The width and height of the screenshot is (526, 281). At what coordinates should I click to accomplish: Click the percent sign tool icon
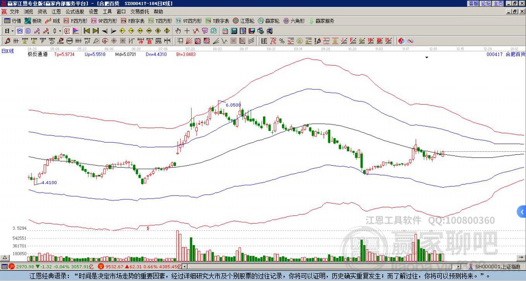[x=282, y=41]
